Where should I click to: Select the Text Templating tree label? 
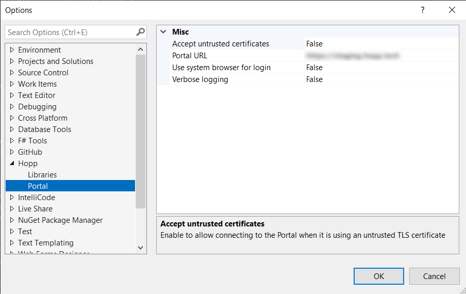pos(46,243)
